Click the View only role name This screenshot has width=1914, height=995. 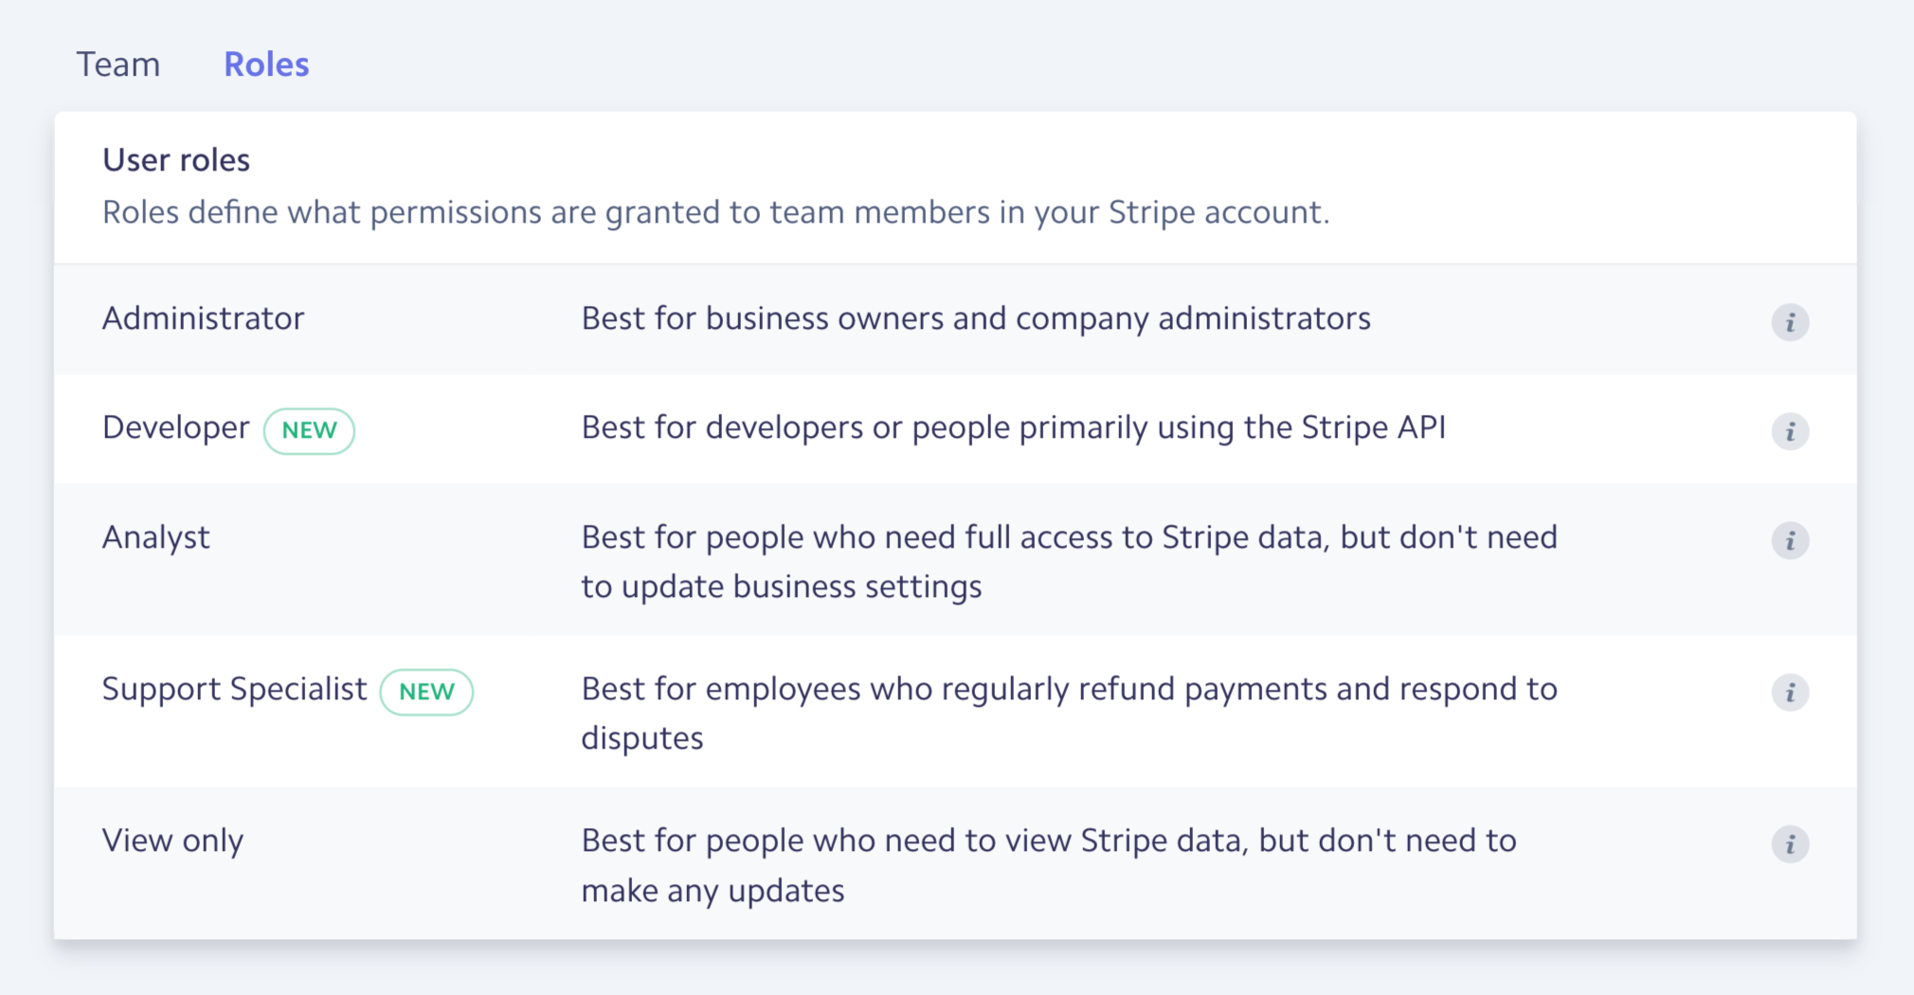point(172,841)
